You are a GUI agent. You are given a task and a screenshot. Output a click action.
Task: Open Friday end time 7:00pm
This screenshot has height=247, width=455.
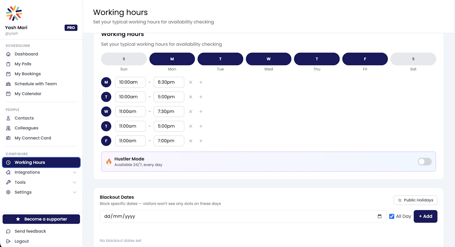pyautogui.click(x=169, y=141)
